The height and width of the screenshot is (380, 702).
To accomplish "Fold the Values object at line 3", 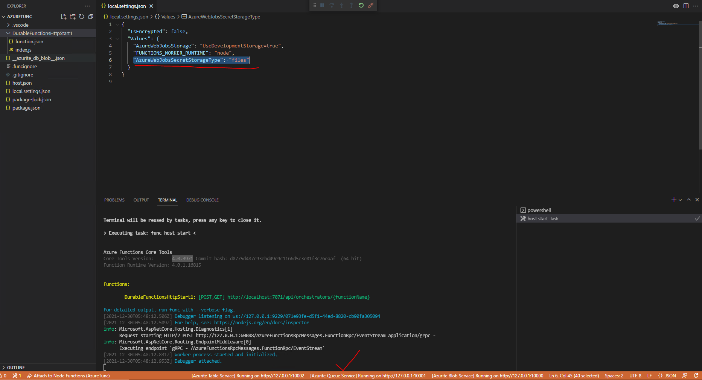I will tap(117, 39).
